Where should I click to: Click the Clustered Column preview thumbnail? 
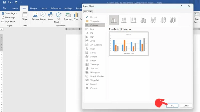pos(129,44)
